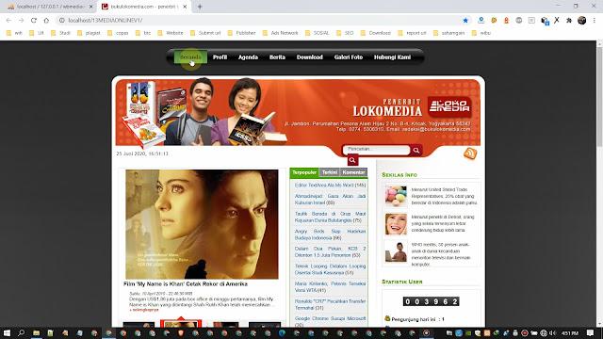603x339 pixels.
Task: Open the orange RSS feed icon
Action: 470,153
